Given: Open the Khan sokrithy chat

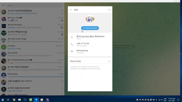Looking at the screenshot, I should click(x=32, y=54).
